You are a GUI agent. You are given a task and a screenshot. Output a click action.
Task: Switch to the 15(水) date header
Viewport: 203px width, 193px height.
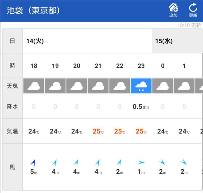164,41
